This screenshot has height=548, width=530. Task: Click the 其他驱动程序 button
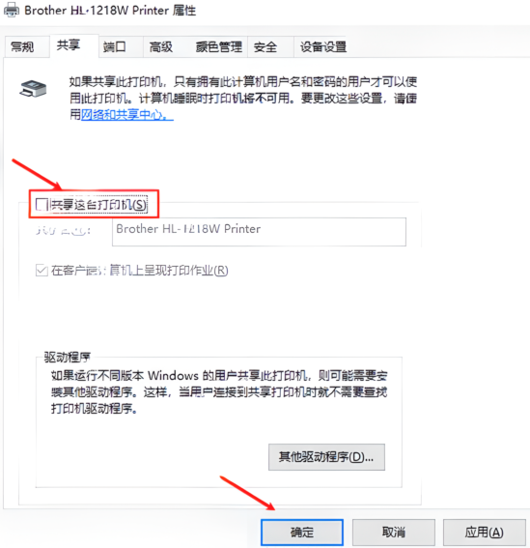click(x=326, y=457)
